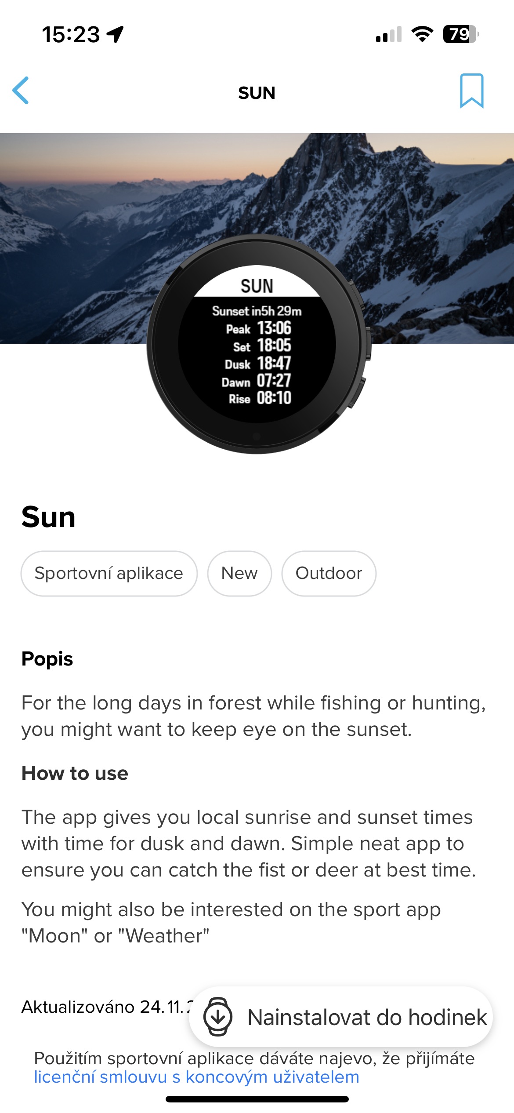
Task: Tap the battery level indicator
Action: point(460,34)
